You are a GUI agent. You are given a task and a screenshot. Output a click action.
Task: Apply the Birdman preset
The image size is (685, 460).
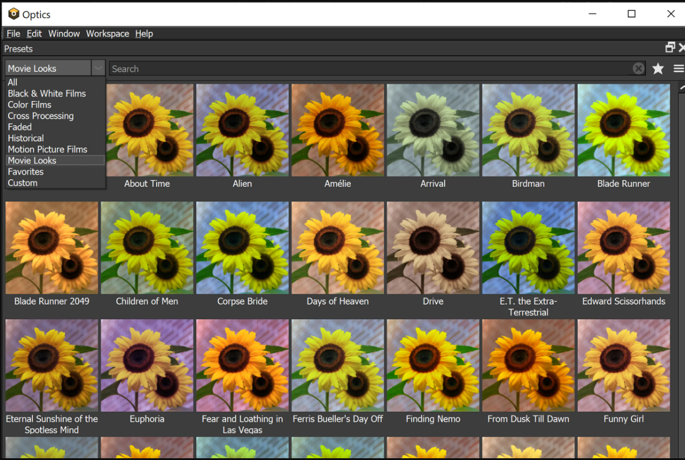tap(528, 130)
